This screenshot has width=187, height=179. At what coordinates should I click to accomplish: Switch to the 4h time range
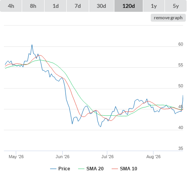(x=11, y=6)
